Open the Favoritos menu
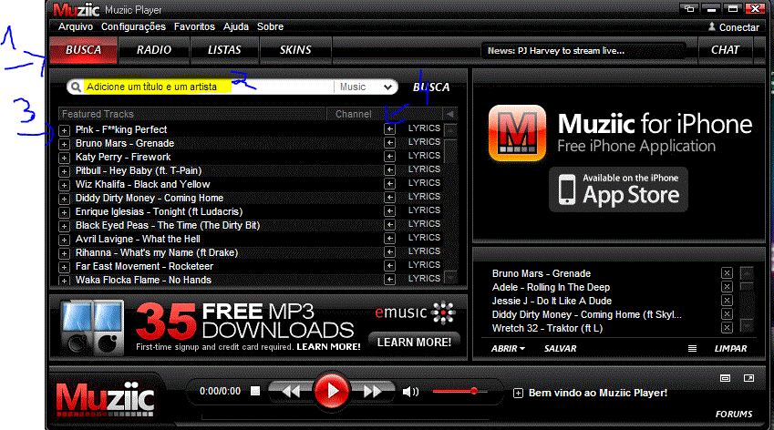The height and width of the screenshot is (430, 774). coord(194,26)
